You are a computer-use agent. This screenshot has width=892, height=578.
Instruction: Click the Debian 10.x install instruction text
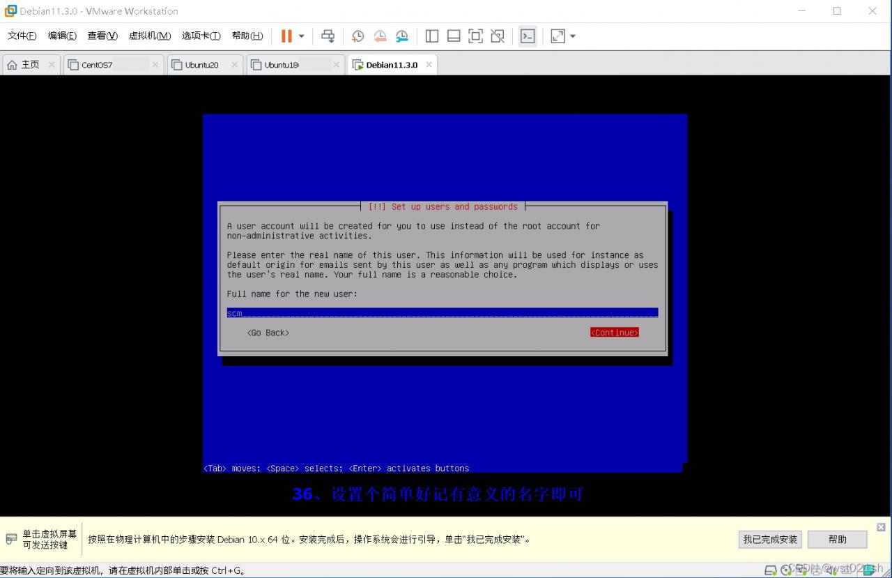[x=309, y=539]
